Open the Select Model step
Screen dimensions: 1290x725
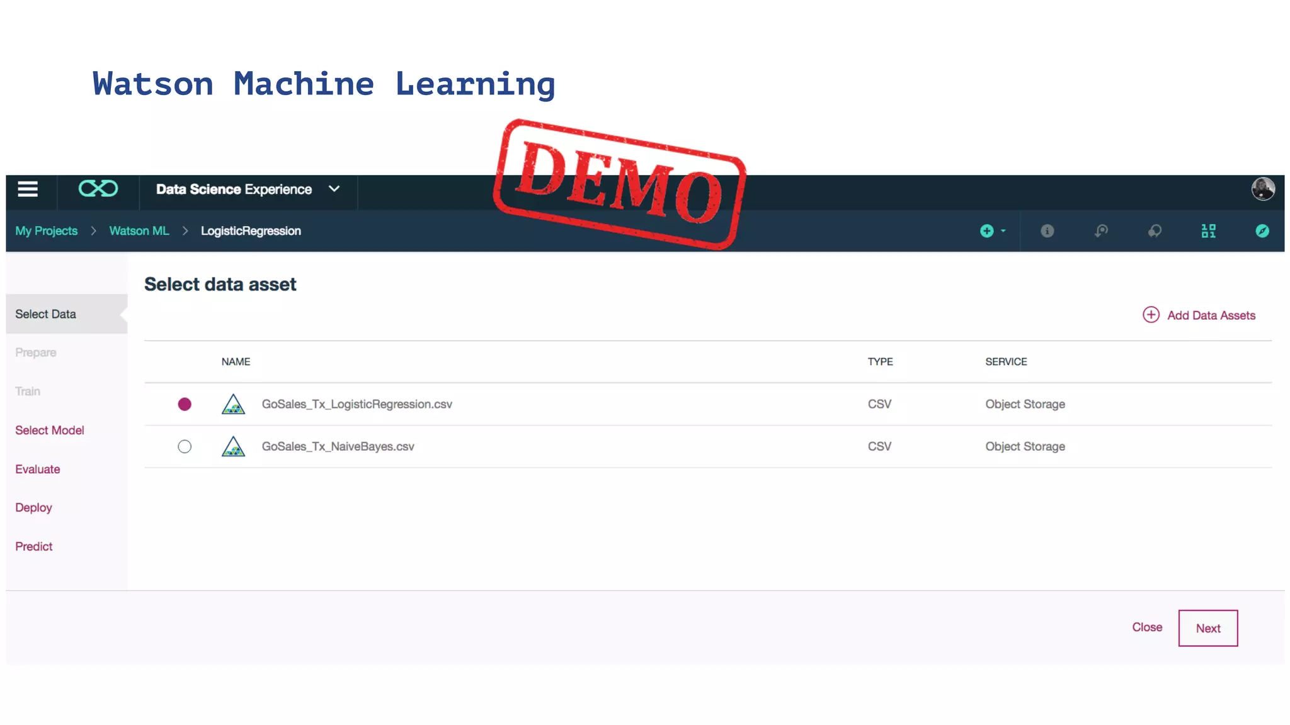50,430
